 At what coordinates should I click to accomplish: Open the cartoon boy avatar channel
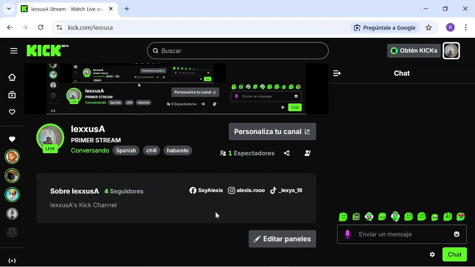[12, 194]
